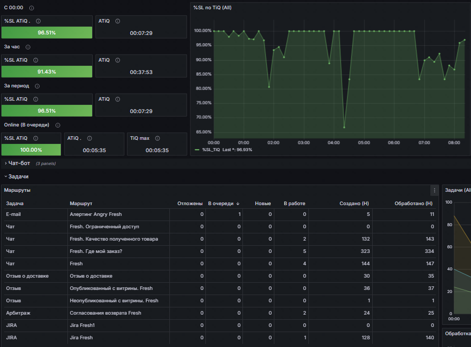Viewport: 471px width, 347px height.
Task: Sort table by Обработано (Н) column
Action: point(413,204)
